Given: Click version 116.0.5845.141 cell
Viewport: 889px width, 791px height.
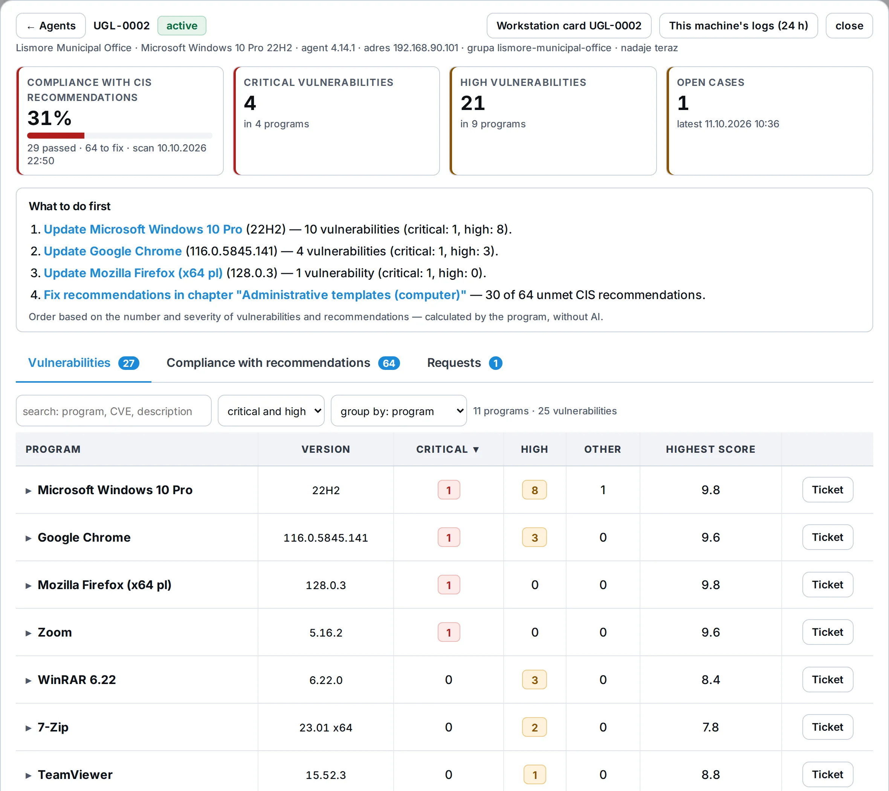Looking at the screenshot, I should 326,538.
